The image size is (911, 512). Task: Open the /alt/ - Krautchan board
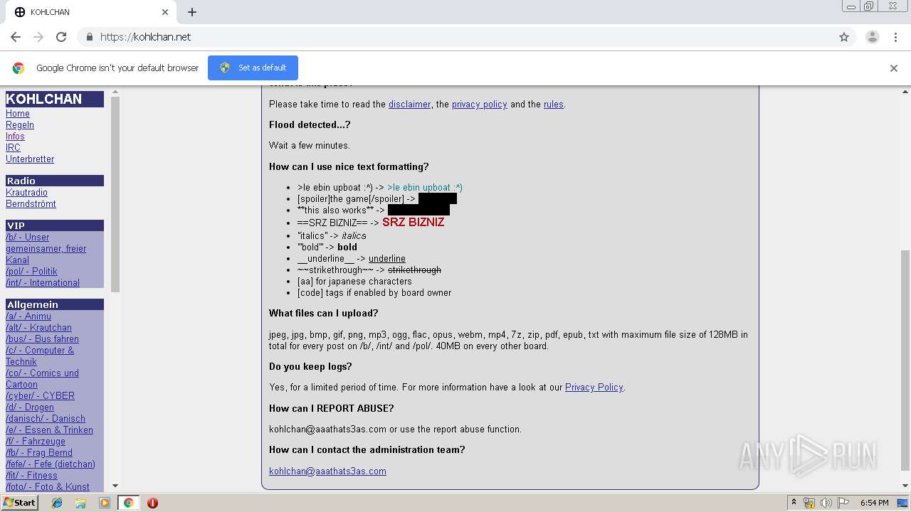coord(38,327)
